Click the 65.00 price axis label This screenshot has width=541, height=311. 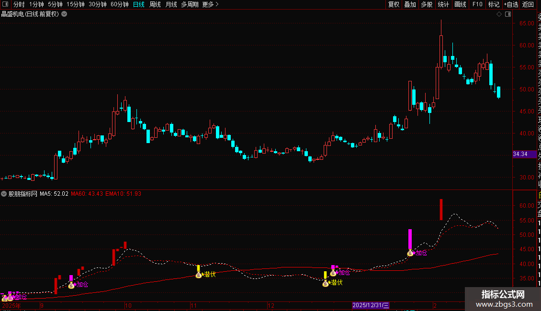[x=527, y=23]
